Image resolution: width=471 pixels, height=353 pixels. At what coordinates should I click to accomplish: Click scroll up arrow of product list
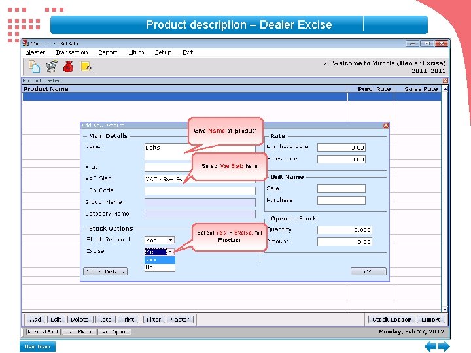click(x=445, y=89)
